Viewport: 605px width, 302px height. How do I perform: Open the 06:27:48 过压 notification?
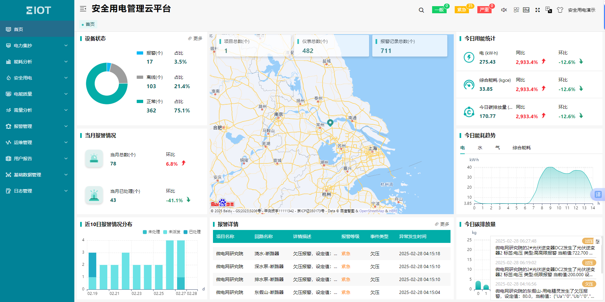point(546,247)
